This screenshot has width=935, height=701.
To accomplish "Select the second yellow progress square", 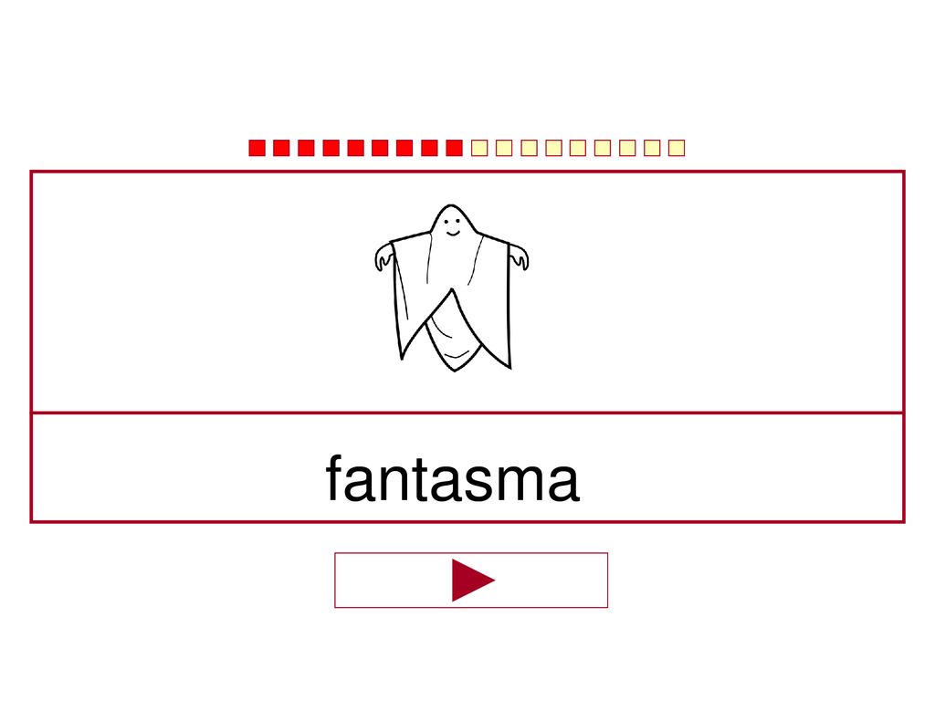I will pos(504,148).
